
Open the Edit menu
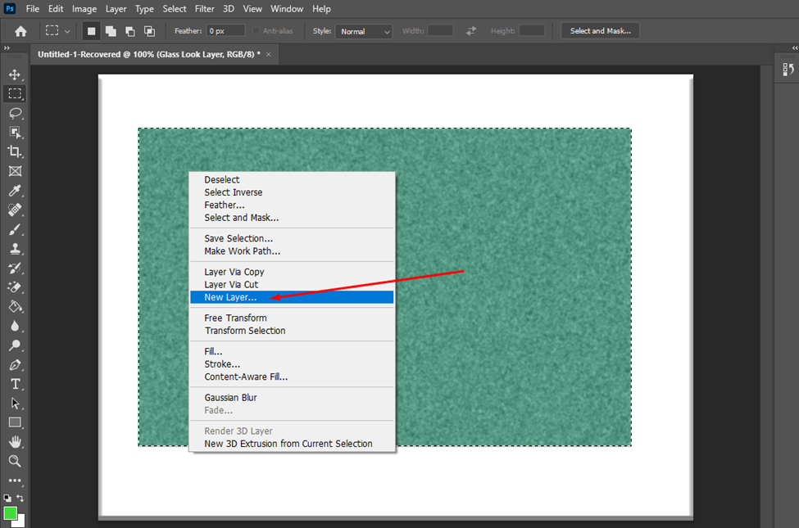56,9
